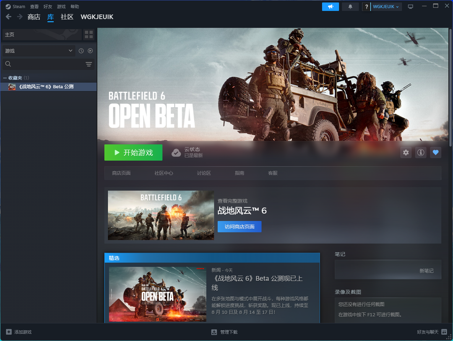Open advanced filter options icon
The image size is (453, 341).
89,64
